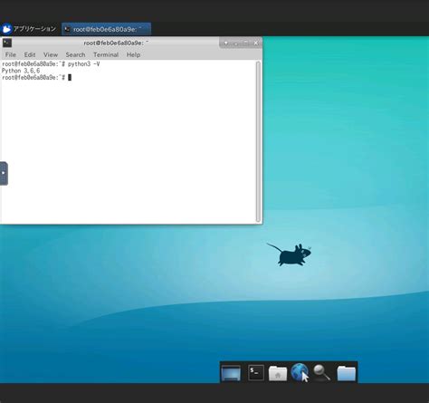This screenshot has height=403, width=429.
Task: Click the roll-up arrow button in terminal title bar
Action: click(225, 43)
